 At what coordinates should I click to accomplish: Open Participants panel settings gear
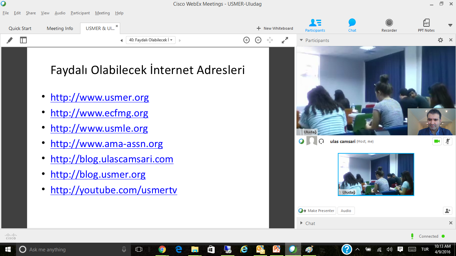[x=440, y=40]
